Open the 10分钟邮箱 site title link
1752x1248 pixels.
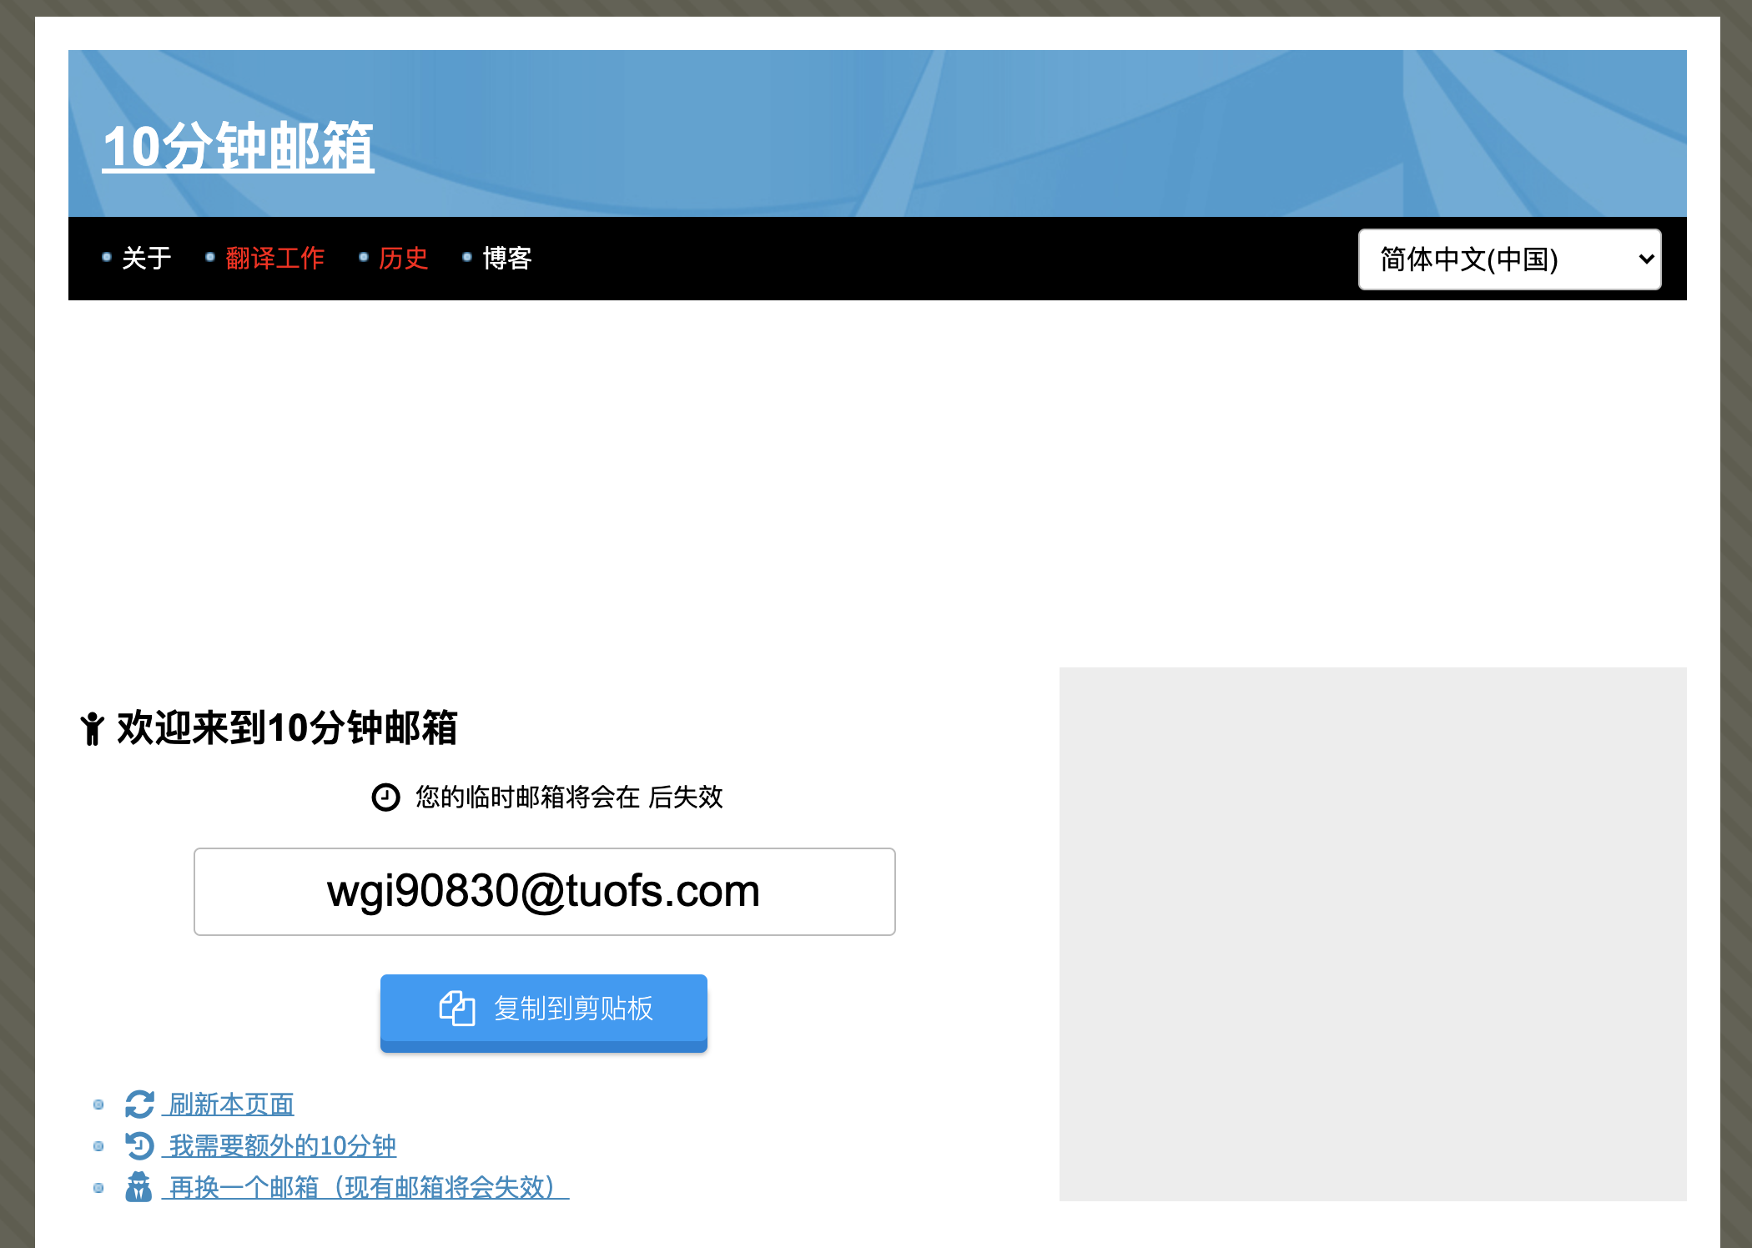click(239, 147)
